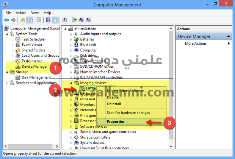Click the Uninstall device toolbar icon with red X
The height and width of the screenshot is (159, 235).
(81, 20)
